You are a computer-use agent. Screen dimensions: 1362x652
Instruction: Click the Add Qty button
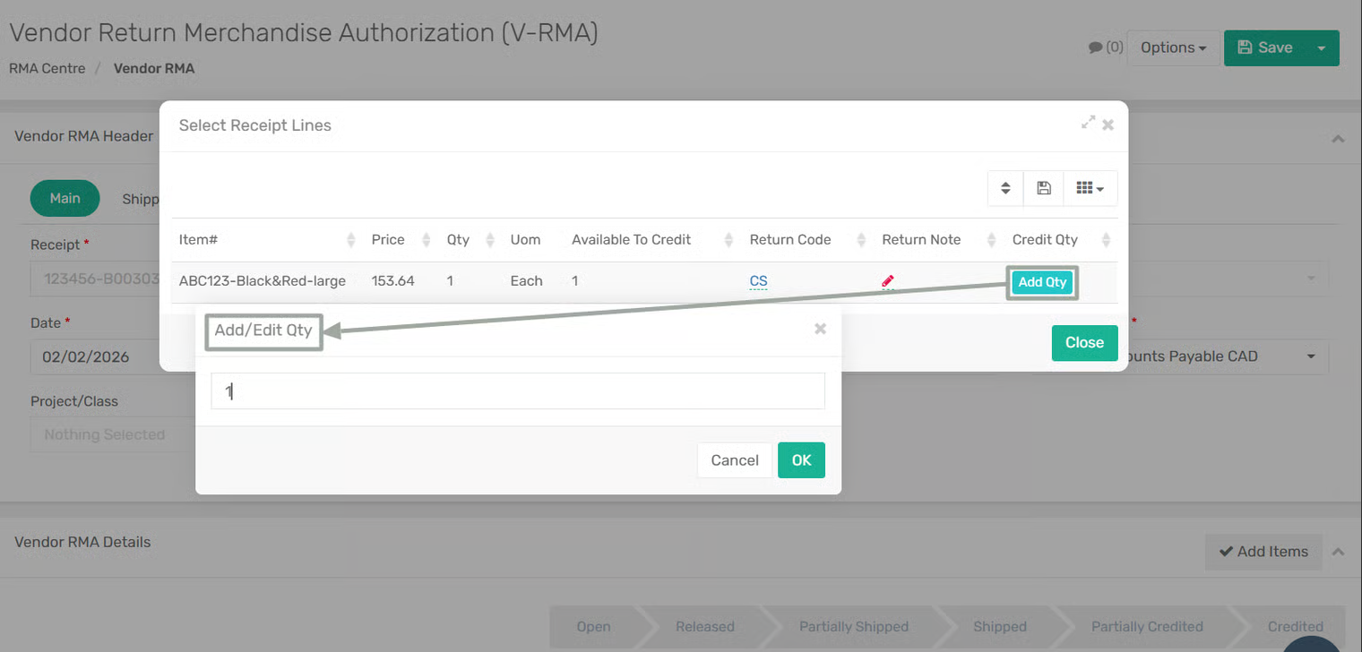(x=1042, y=282)
